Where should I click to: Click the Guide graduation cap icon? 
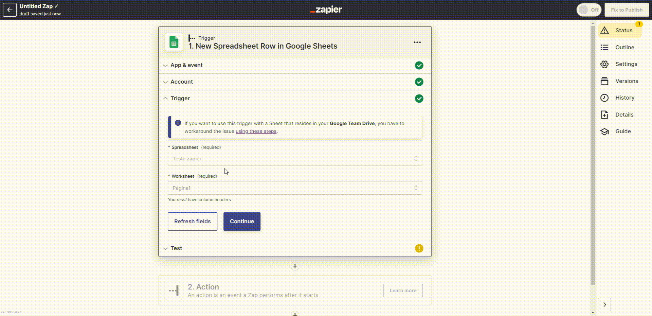[x=604, y=131]
